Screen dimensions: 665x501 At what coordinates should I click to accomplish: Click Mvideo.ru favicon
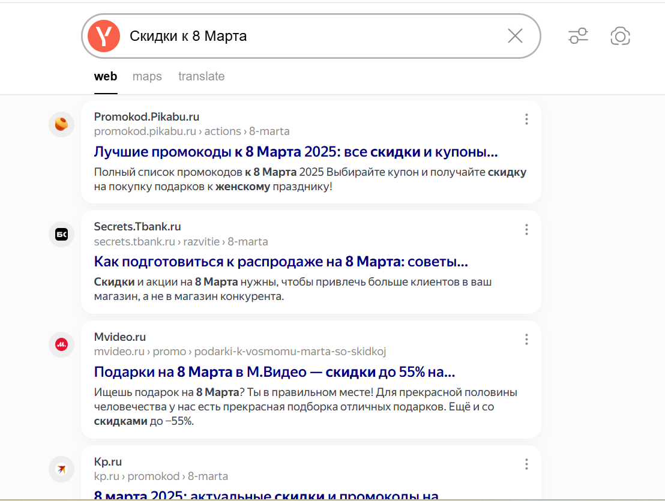[x=61, y=344]
